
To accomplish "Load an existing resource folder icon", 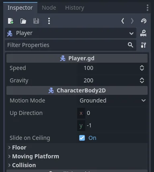I will pos(23,21).
